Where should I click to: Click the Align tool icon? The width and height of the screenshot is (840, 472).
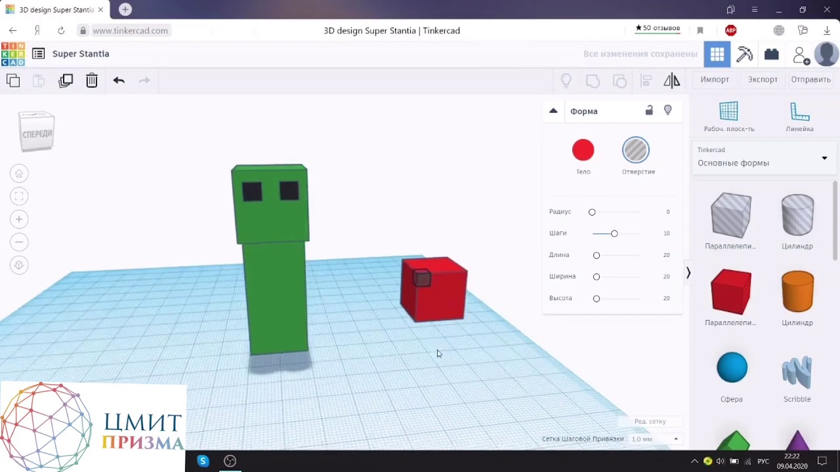[646, 80]
